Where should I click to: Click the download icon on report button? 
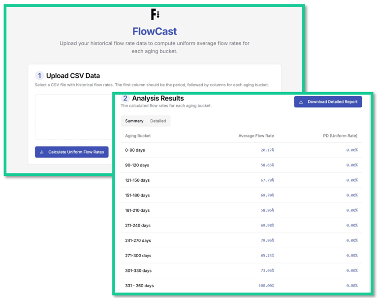pyautogui.click(x=301, y=102)
